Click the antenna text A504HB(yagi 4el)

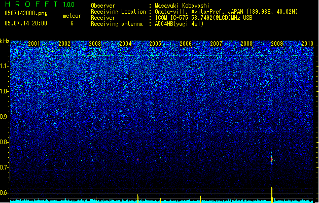pos(179,24)
